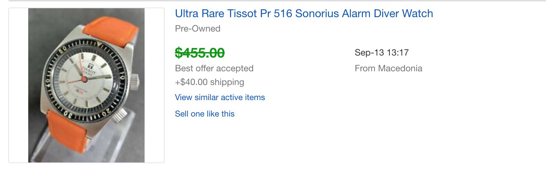Follow the Sell one like this link
Screen dimensions: 546x170
click(204, 114)
